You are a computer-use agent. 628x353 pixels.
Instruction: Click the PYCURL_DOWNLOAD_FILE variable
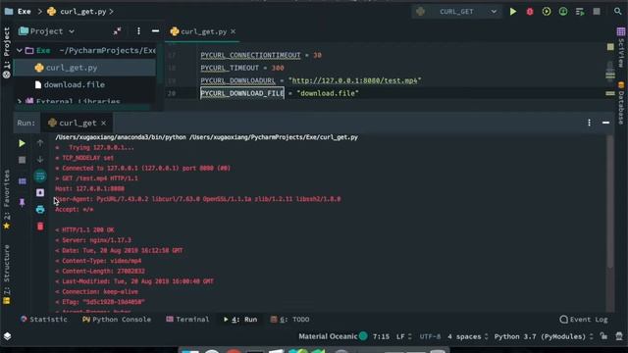(x=242, y=93)
